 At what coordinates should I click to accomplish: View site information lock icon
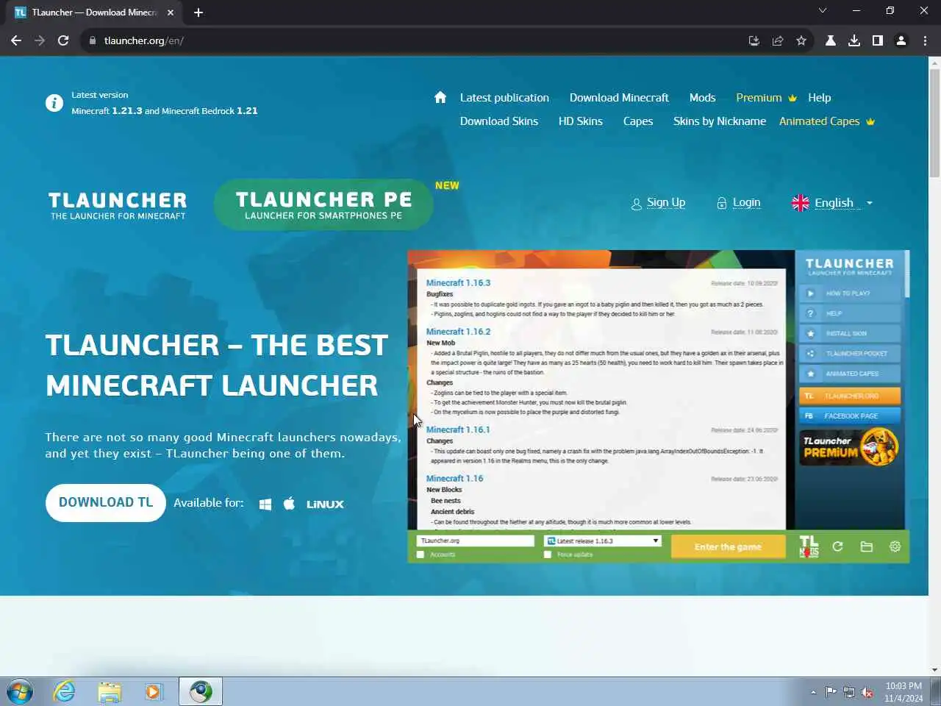tap(93, 40)
